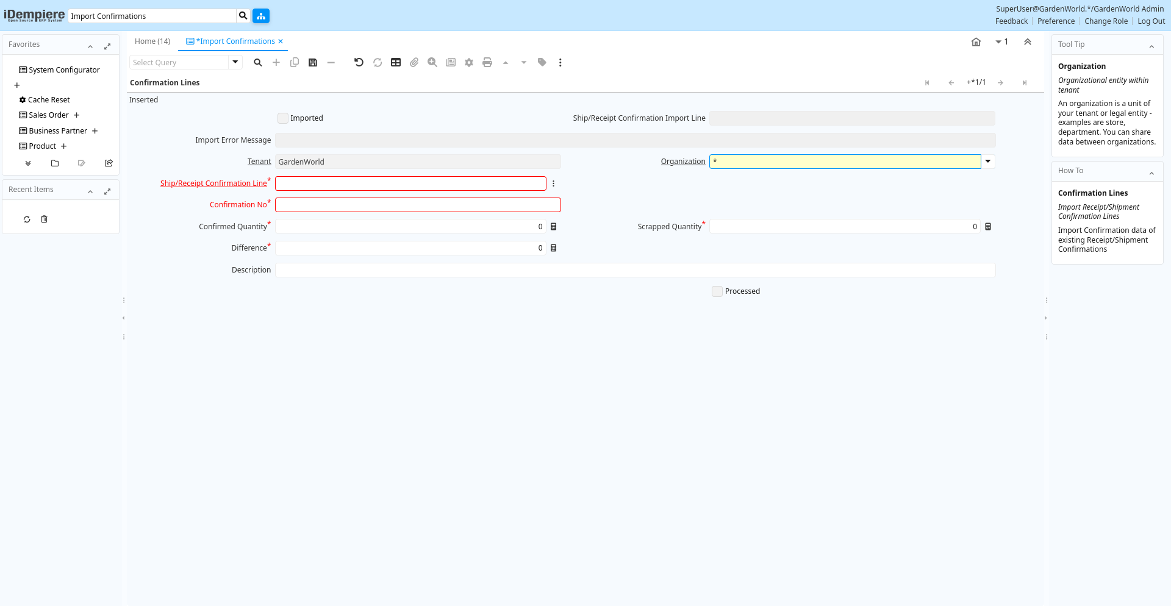The width and height of the screenshot is (1171, 606).
Task: Click the Home icon at top right
Action: pyautogui.click(x=976, y=42)
